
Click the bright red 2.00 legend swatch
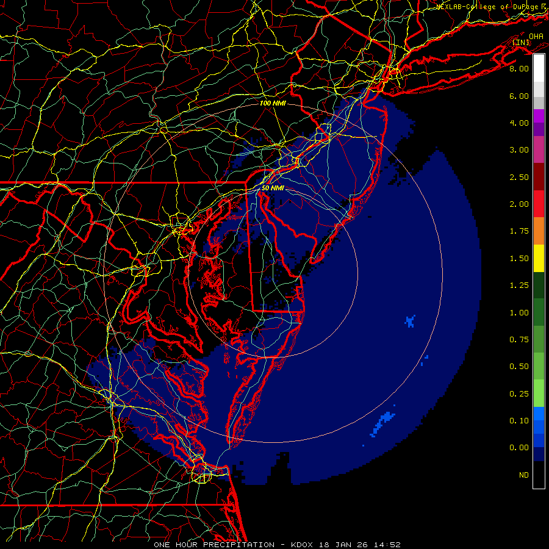tap(539, 204)
